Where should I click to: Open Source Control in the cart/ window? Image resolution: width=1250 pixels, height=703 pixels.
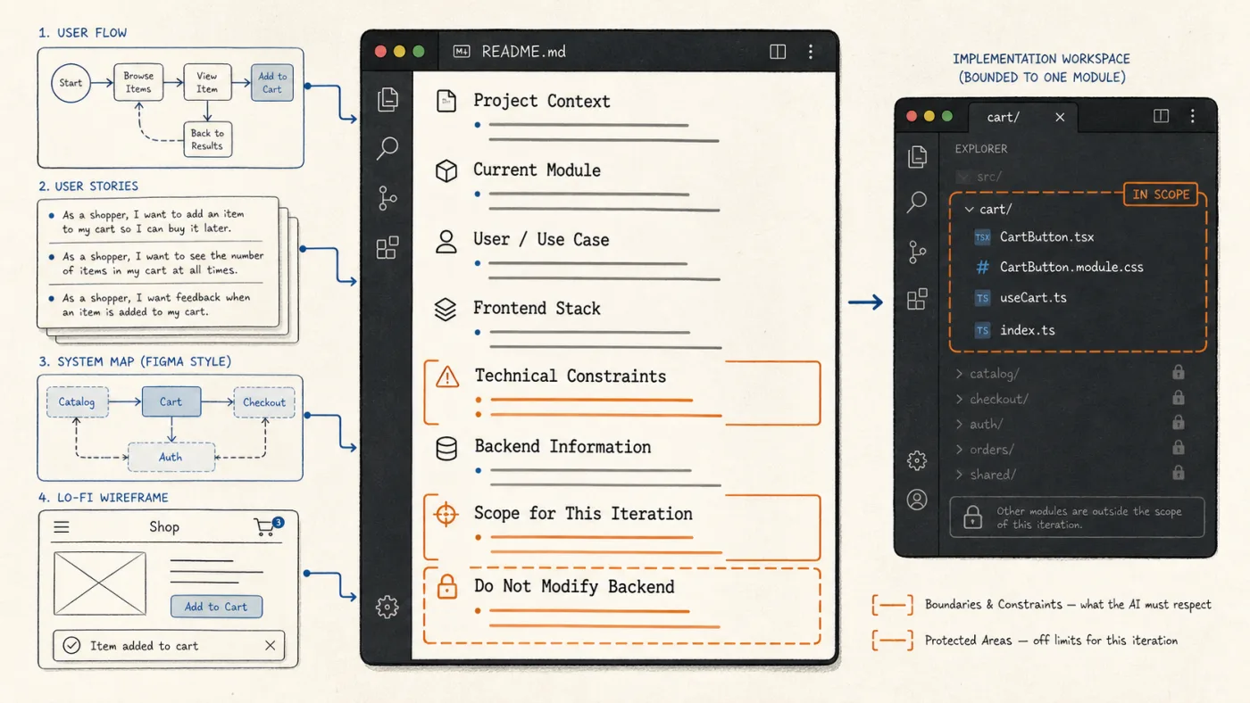pos(917,252)
